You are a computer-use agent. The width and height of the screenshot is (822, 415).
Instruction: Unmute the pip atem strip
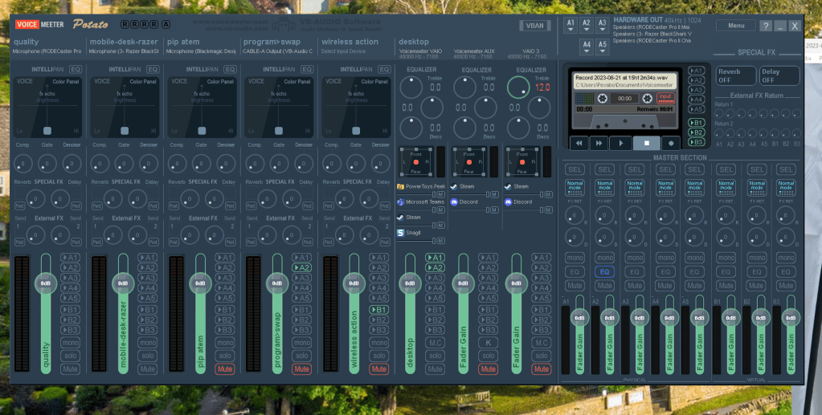(224, 369)
